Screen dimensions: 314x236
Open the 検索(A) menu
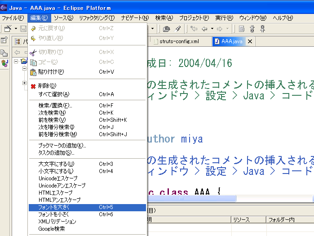[x=164, y=18]
